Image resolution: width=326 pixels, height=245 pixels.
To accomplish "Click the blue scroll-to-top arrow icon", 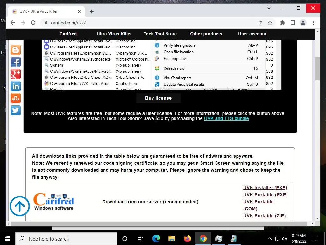I will point(20,206).
